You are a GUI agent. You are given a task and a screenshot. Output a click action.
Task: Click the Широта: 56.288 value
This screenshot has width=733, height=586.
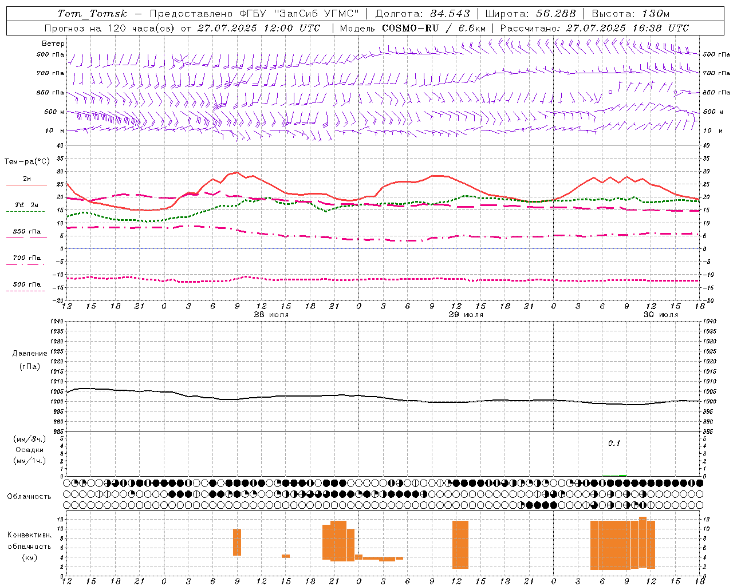pos(531,14)
